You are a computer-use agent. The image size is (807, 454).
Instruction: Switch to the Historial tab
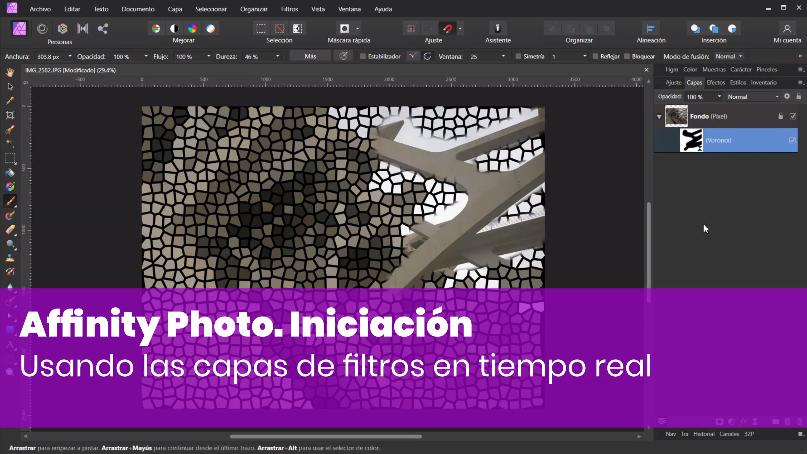(x=704, y=434)
